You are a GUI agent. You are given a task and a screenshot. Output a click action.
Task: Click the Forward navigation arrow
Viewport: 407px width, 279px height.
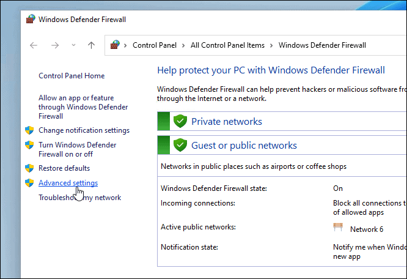pos(55,45)
